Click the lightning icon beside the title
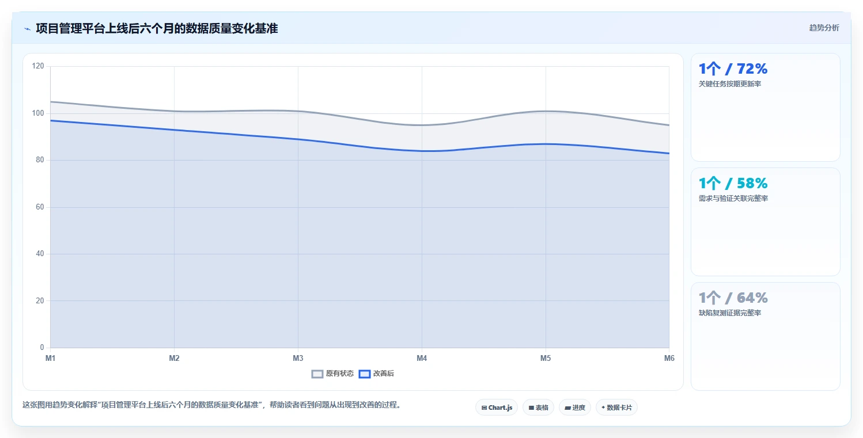The width and height of the screenshot is (863, 438). (27, 28)
